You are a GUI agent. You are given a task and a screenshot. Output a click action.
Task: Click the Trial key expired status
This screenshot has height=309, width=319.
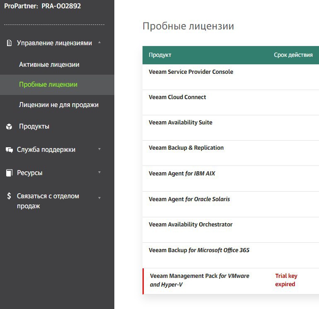pos(286,280)
